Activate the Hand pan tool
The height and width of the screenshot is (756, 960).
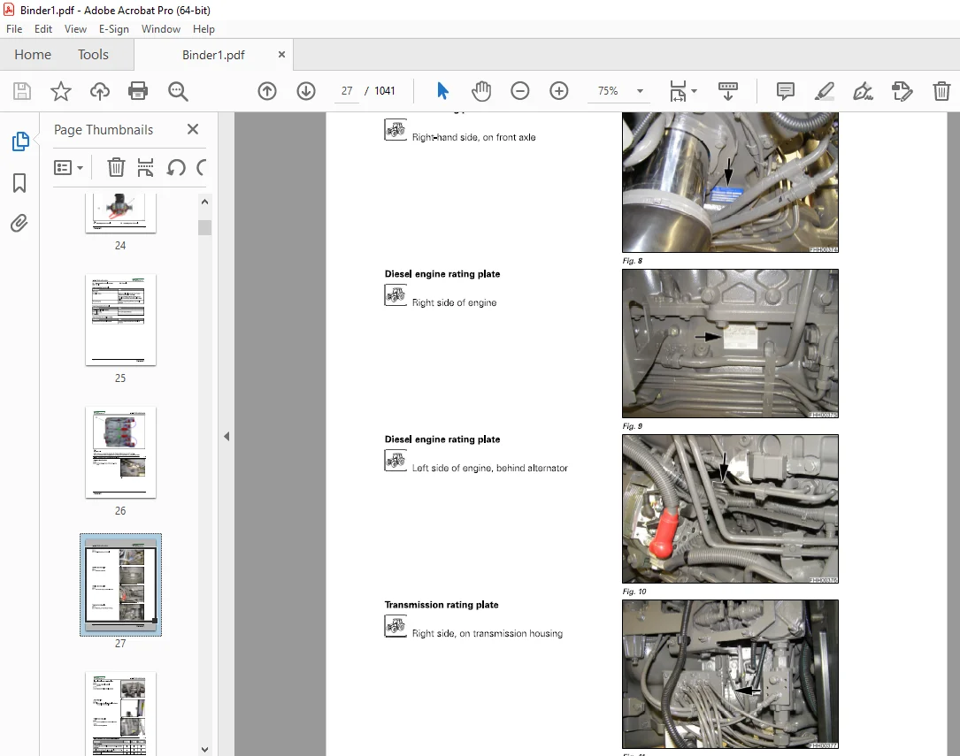click(482, 91)
